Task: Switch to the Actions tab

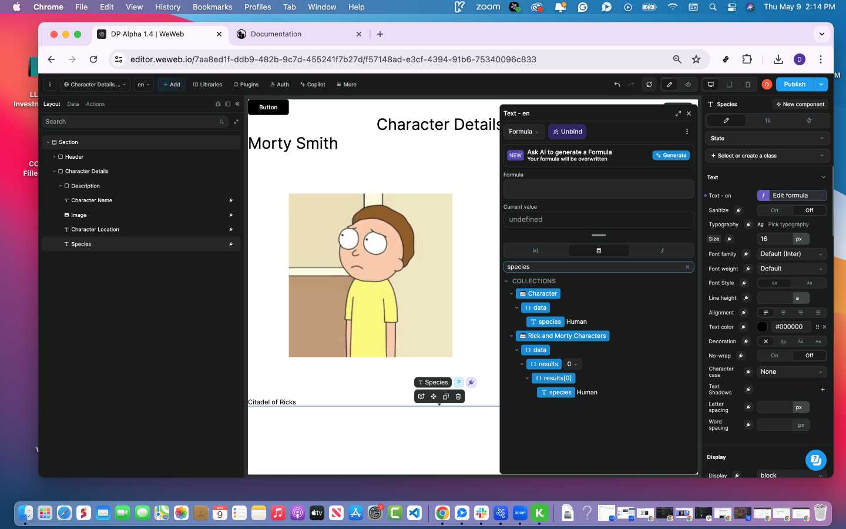Action: (95, 104)
